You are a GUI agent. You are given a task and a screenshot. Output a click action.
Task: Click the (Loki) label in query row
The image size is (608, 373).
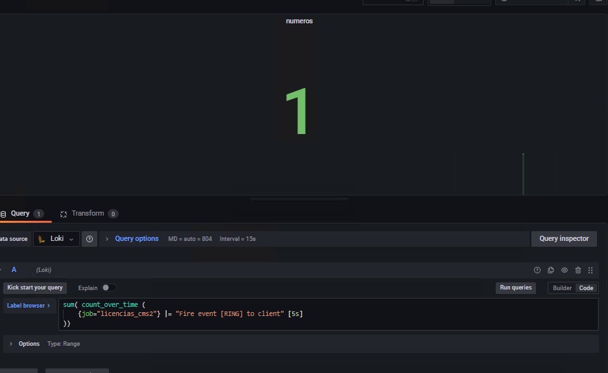click(x=44, y=269)
